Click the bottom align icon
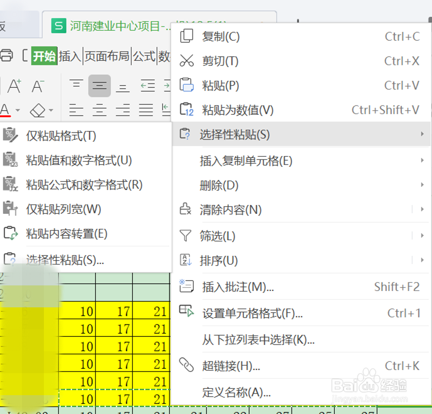Image resolution: width=432 pixels, height=414 pixels. (x=123, y=88)
